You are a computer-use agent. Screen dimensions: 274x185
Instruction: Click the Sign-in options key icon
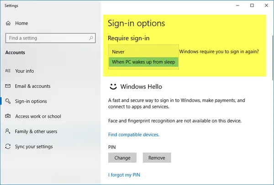click(x=8, y=101)
